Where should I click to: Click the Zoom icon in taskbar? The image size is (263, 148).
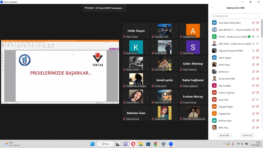click(x=171, y=144)
